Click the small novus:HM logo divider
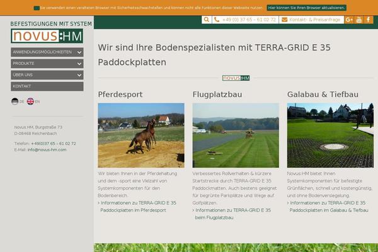 pos(236,78)
